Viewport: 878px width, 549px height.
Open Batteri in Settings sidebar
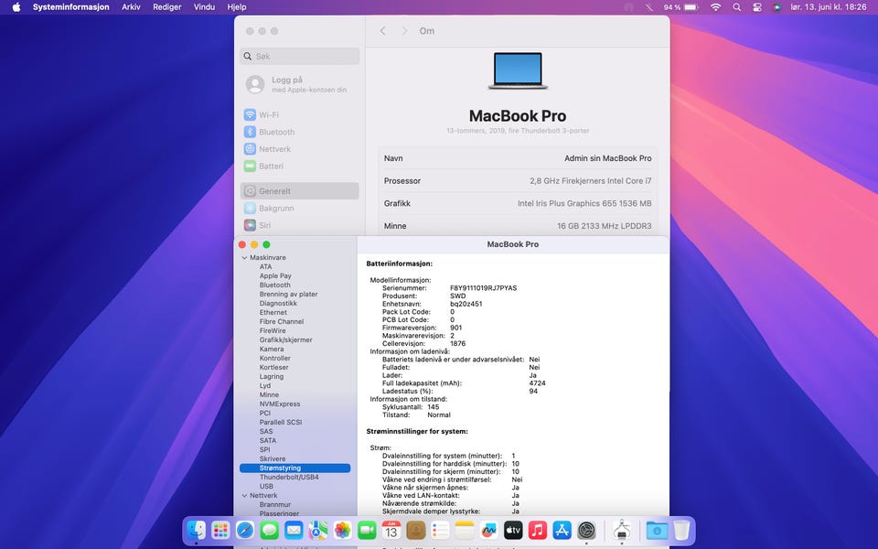[x=300, y=167]
